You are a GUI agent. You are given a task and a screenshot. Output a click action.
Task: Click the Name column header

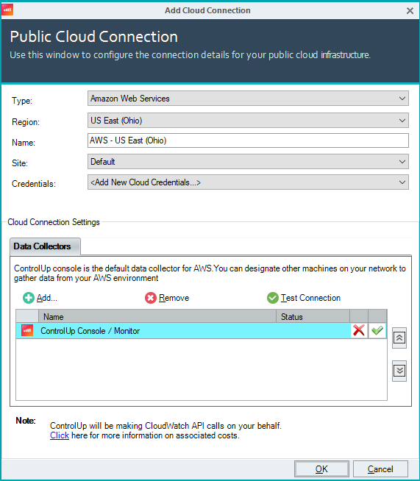(157, 316)
